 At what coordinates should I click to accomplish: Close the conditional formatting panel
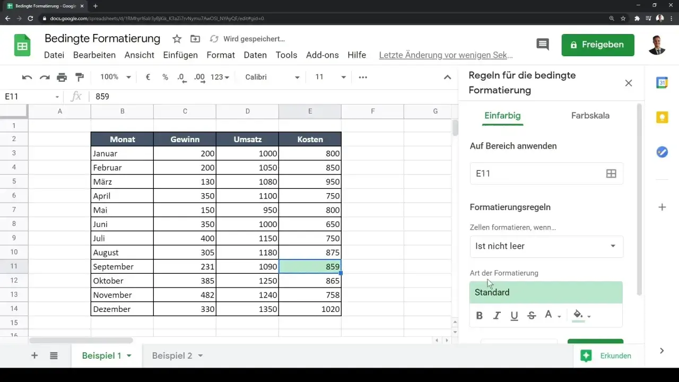(x=629, y=83)
